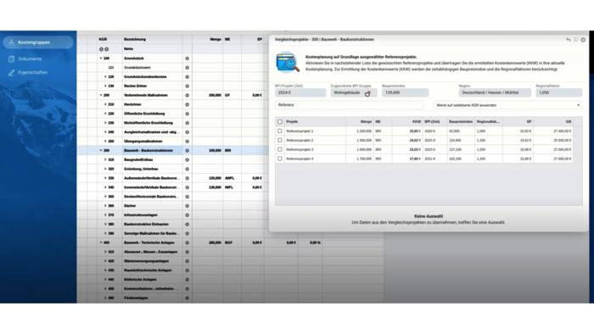Open 'Werte auf selektierte KGR anwenden' dropdown
The width and height of the screenshot is (594, 334).
[507, 105]
